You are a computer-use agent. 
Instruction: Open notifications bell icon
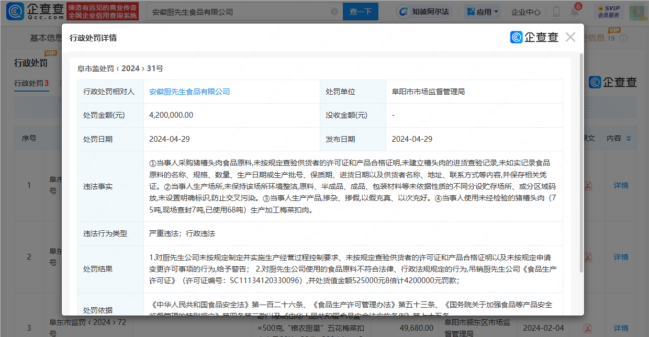(574, 12)
